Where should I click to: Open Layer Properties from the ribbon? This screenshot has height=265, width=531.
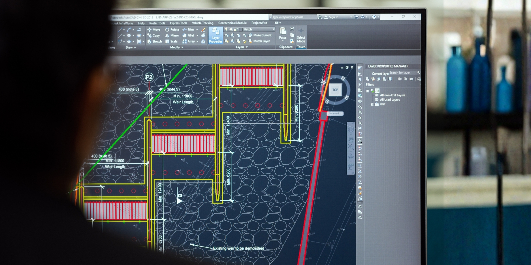click(216, 36)
